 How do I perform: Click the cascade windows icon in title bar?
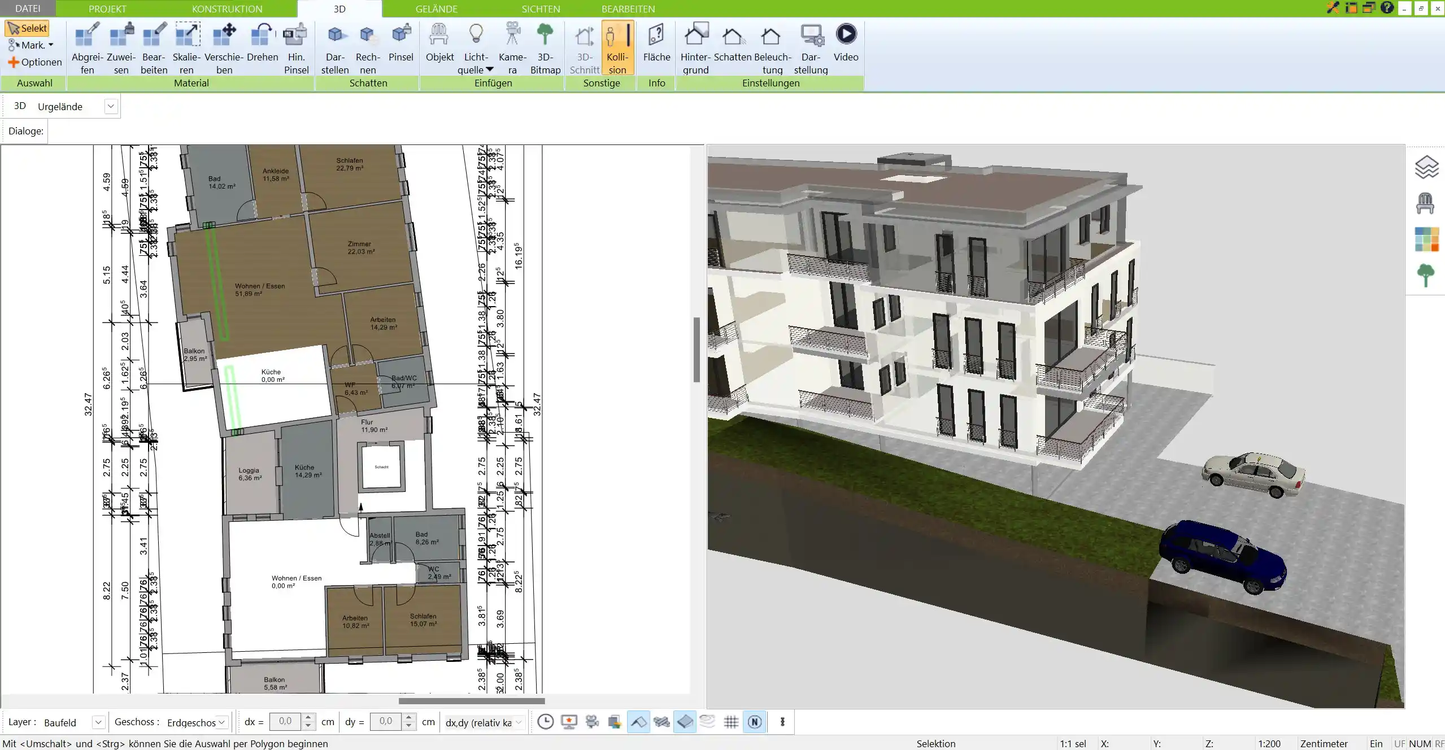click(1369, 7)
